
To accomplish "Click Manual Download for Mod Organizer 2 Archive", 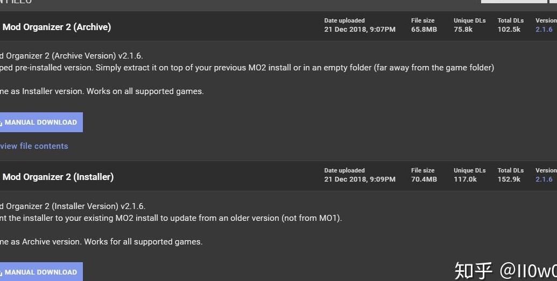I will coord(41,123).
